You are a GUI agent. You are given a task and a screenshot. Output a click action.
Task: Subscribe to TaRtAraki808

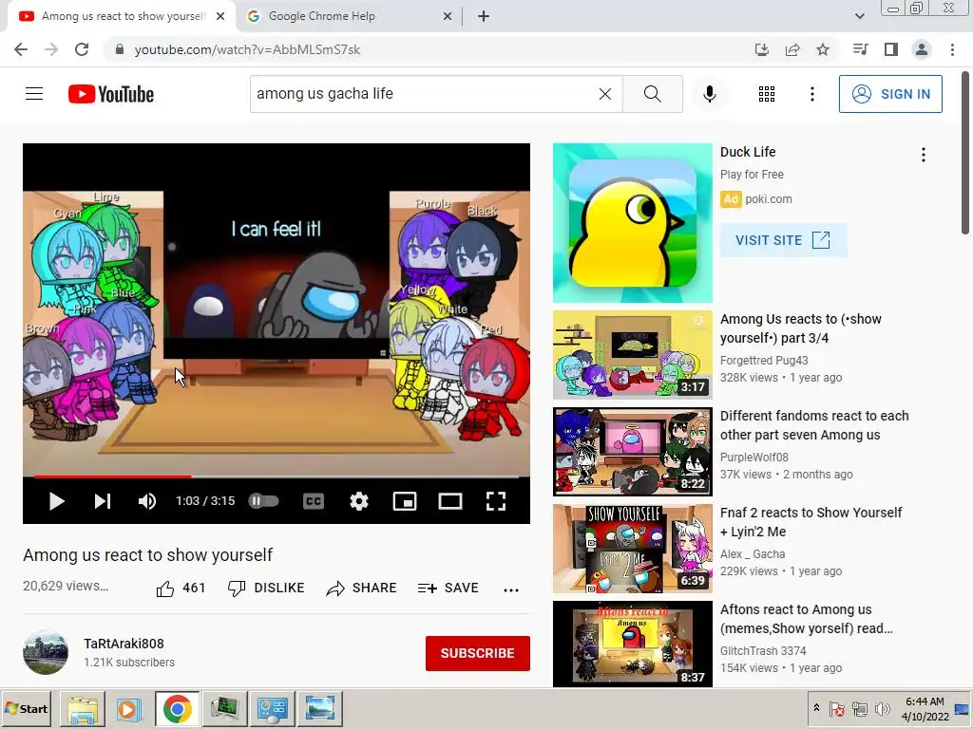pos(477,653)
